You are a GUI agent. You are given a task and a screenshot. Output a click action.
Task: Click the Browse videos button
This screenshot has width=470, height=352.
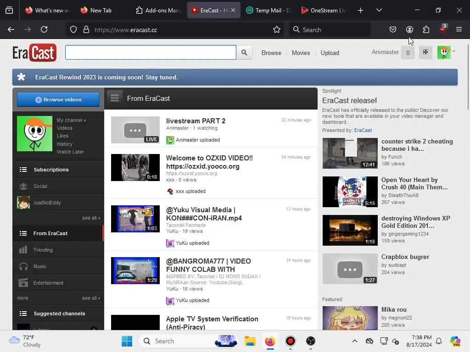pos(58,99)
